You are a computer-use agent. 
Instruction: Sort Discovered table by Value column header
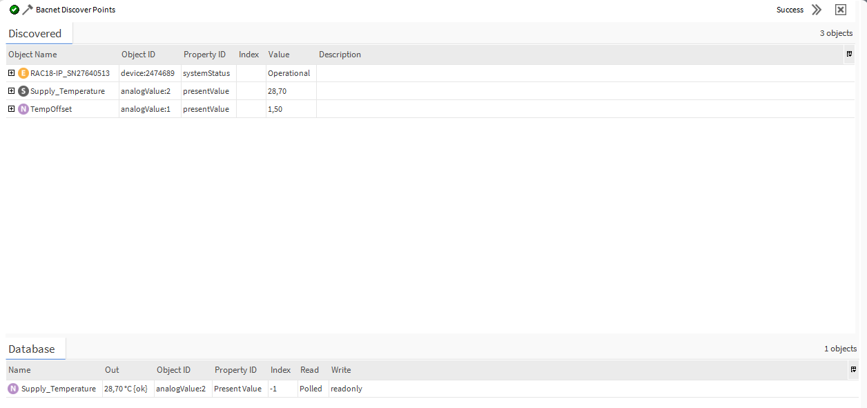pyautogui.click(x=279, y=55)
